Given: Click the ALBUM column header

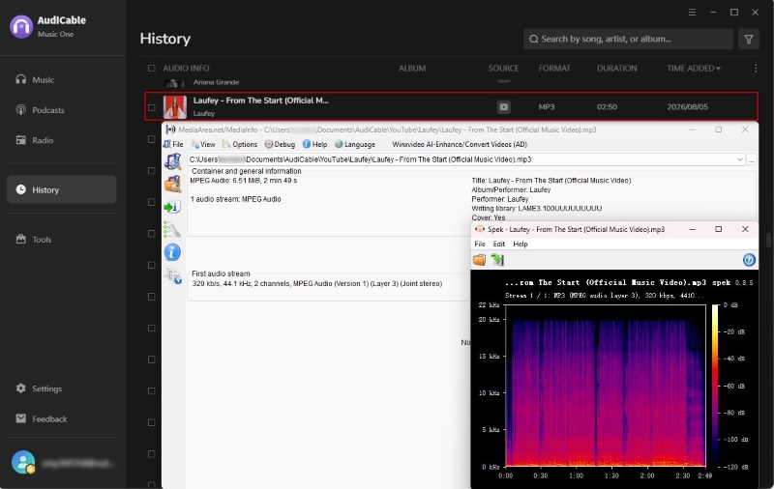Looking at the screenshot, I should (x=412, y=68).
